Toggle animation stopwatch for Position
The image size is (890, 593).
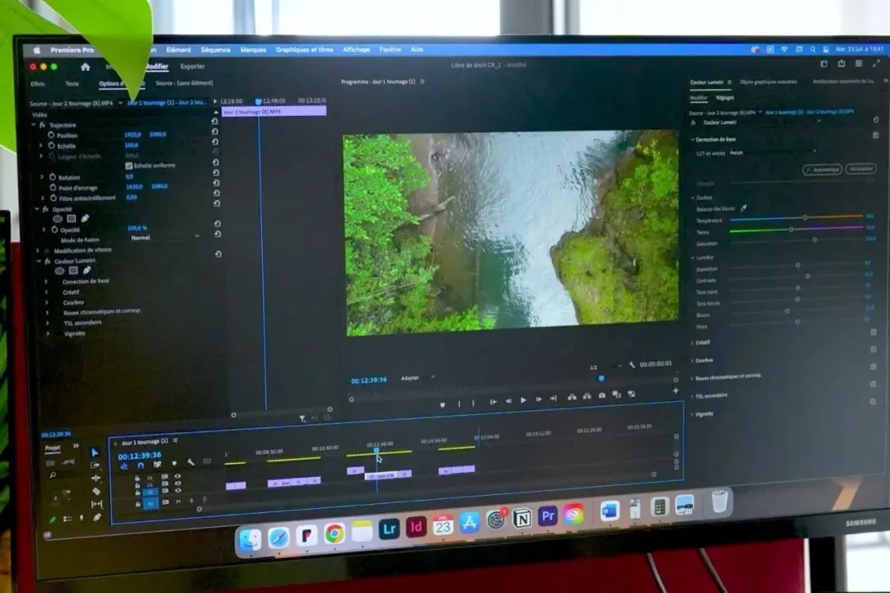pos(51,135)
